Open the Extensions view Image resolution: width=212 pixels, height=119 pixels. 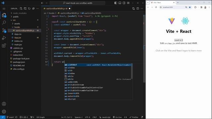[x=4, y=46]
